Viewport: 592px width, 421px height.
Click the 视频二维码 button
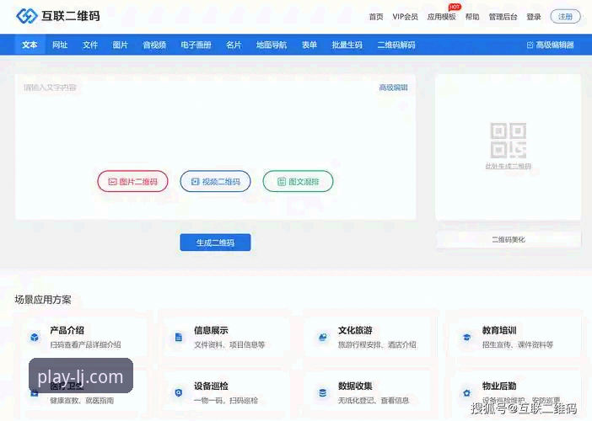click(215, 181)
